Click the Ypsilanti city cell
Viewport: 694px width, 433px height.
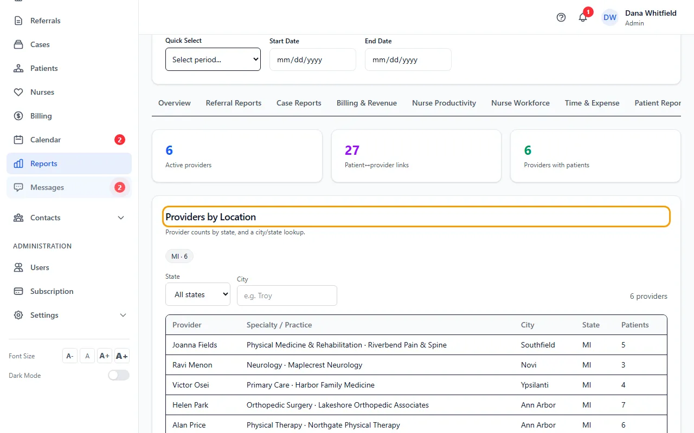point(535,385)
